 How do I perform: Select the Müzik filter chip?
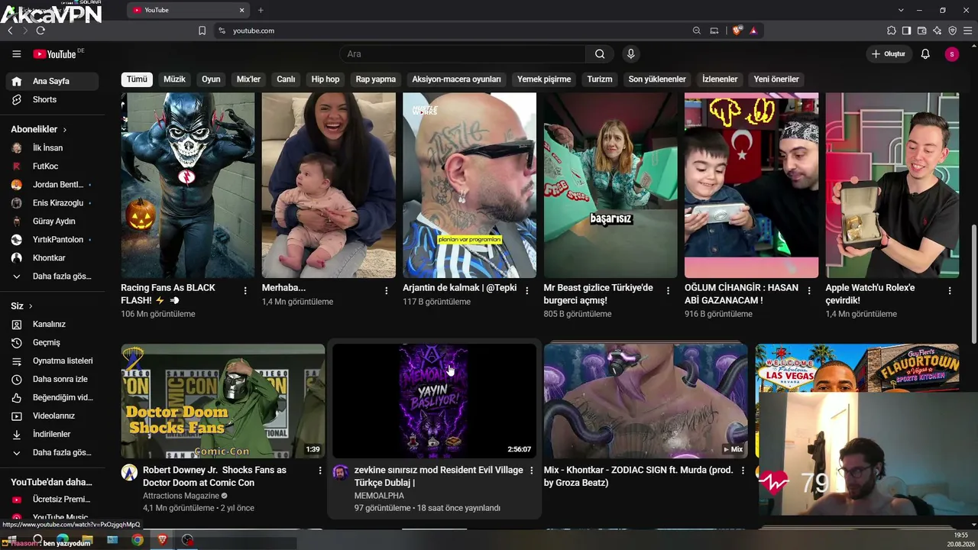coord(174,79)
